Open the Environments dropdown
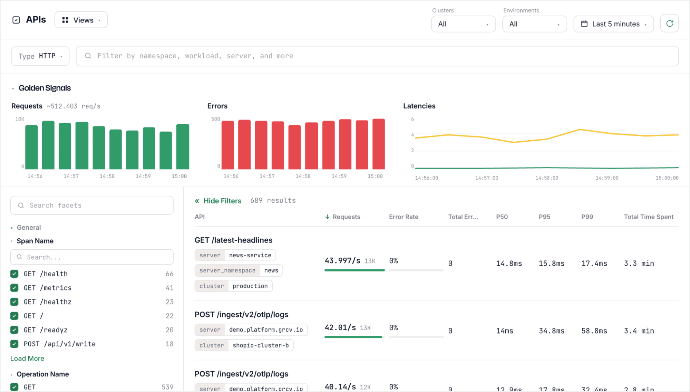 pyautogui.click(x=534, y=24)
